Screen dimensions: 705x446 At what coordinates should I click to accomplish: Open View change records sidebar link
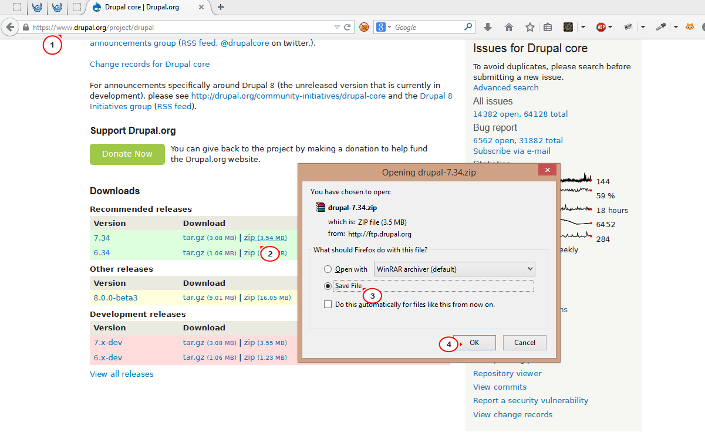[513, 414]
